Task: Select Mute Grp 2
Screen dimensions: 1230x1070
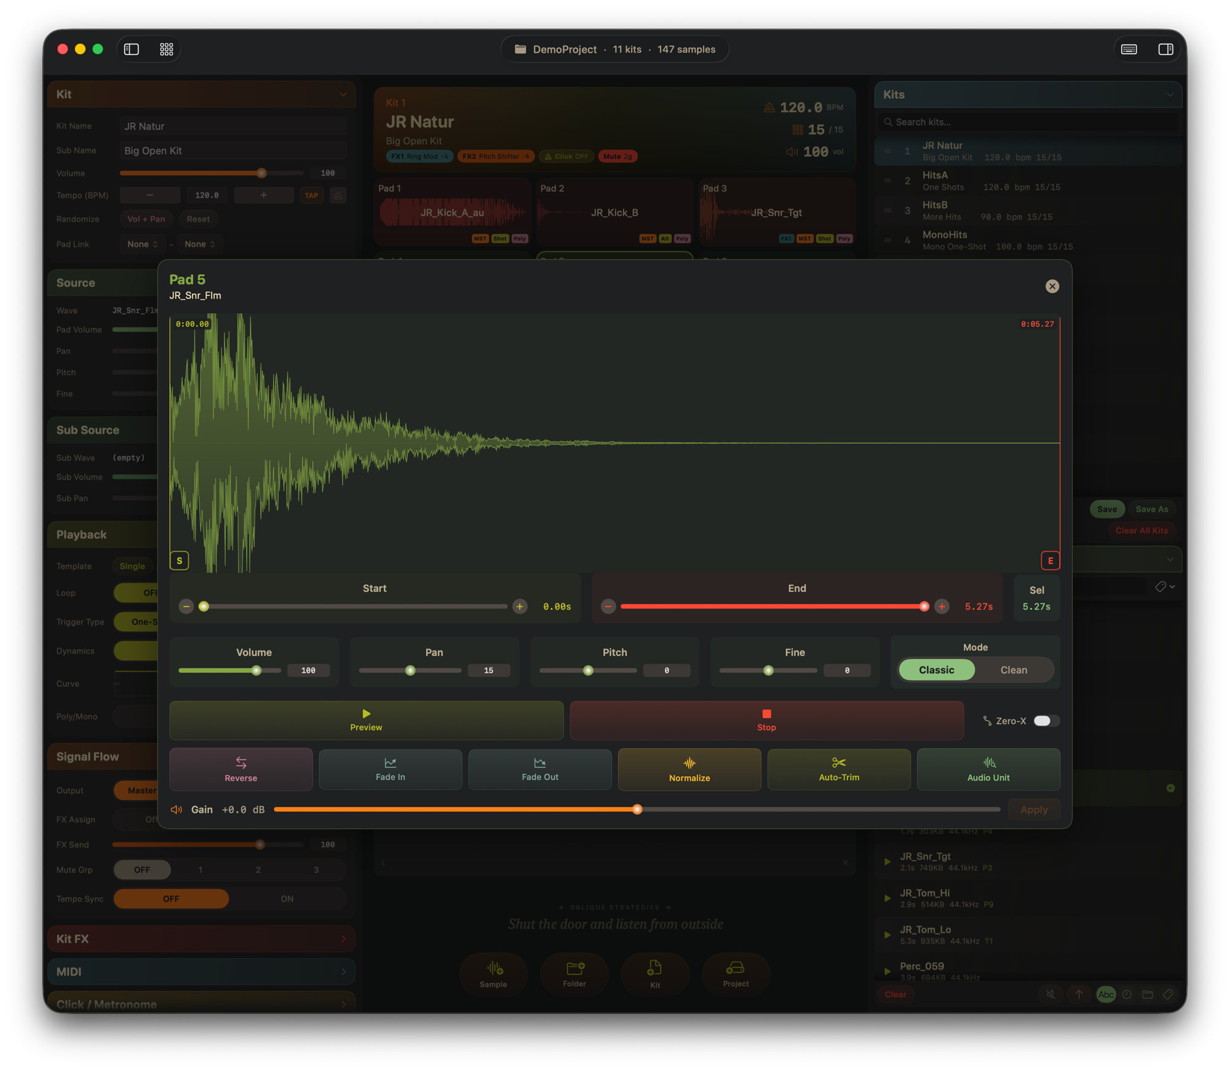Action: [x=258, y=870]
